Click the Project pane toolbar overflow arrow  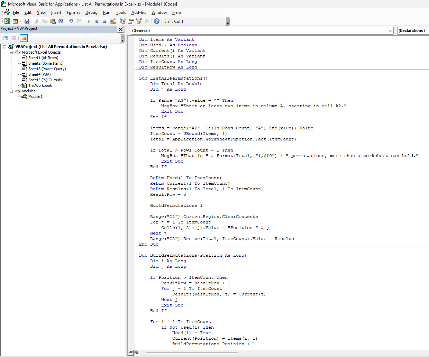[122, 38]
